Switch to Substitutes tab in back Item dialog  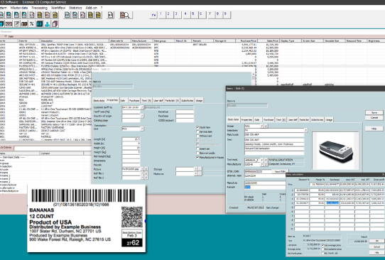click(188, 100)
